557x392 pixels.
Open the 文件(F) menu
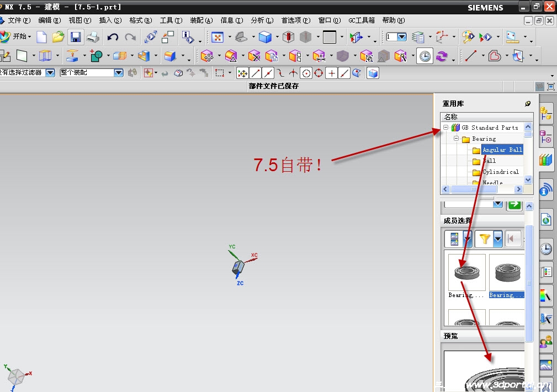(19, 20)
